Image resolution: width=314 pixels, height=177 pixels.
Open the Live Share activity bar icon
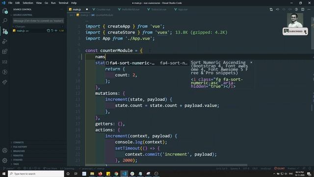tap(5, 82)
